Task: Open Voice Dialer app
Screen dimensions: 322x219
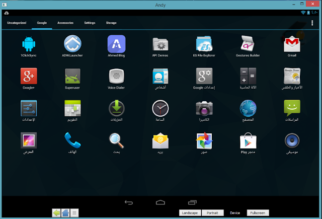Action: coord(116,76)
